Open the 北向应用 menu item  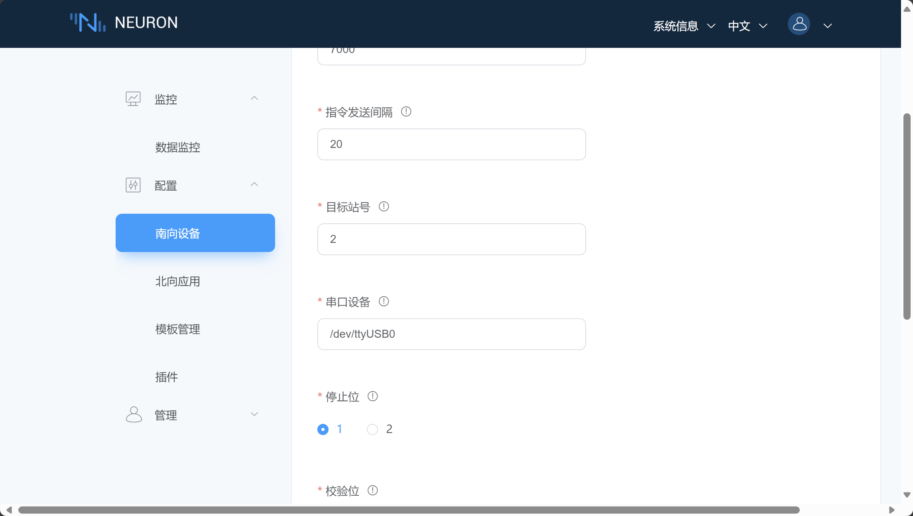[x=178, y=282]
